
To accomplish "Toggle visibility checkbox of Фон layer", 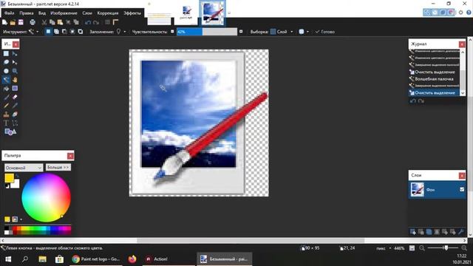I will (462, 189).
